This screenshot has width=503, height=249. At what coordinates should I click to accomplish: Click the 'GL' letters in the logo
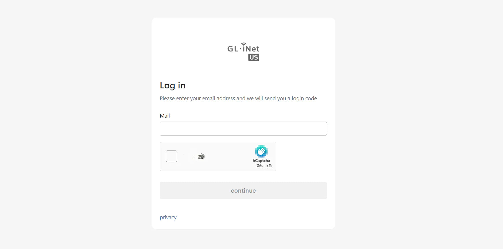click(x=233, y=49)
